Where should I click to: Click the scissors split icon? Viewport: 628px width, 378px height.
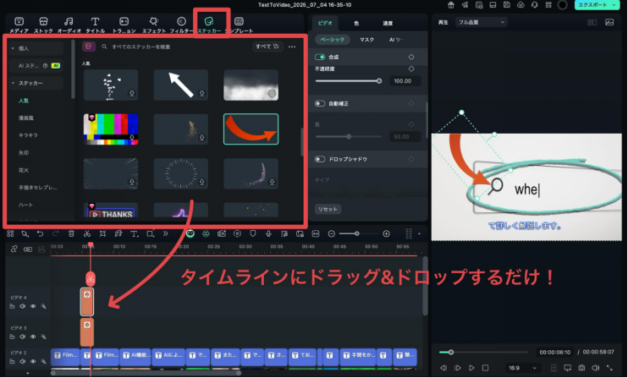[x=87, y=233]
